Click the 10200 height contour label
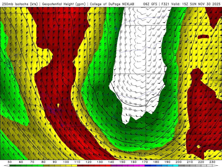 136,129
